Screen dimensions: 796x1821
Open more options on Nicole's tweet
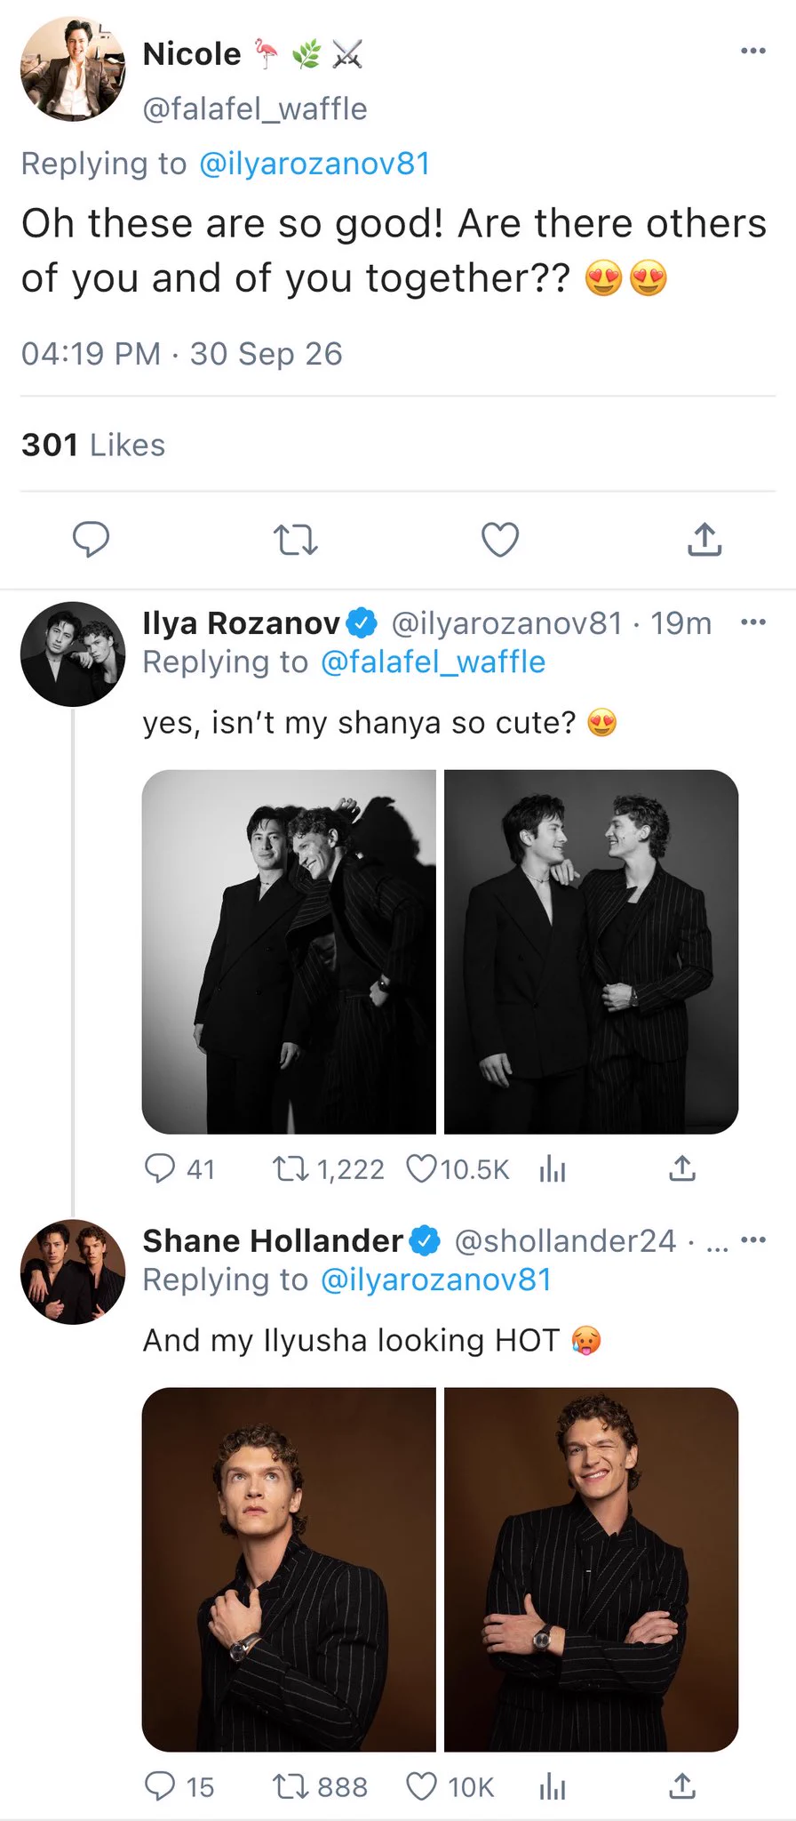point(752,51)
